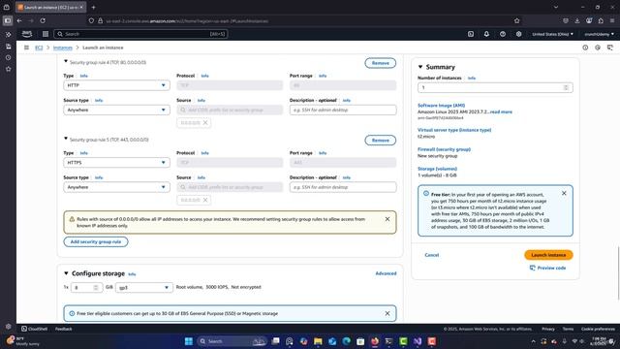
Task: Open the AWS console settings gear
Action: pyautogui.click(x=519, y=34)
